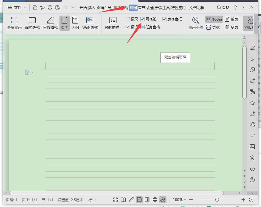
Task: Open the 文件 menu dropdown arrow
Action: (25, 8)
